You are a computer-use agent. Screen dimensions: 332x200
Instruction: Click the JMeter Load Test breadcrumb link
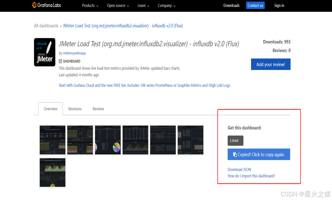click(x=123, y=26)
